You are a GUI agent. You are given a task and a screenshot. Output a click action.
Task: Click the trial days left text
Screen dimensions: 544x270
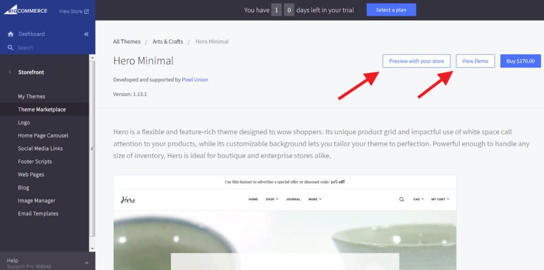(x=299, y=10)
